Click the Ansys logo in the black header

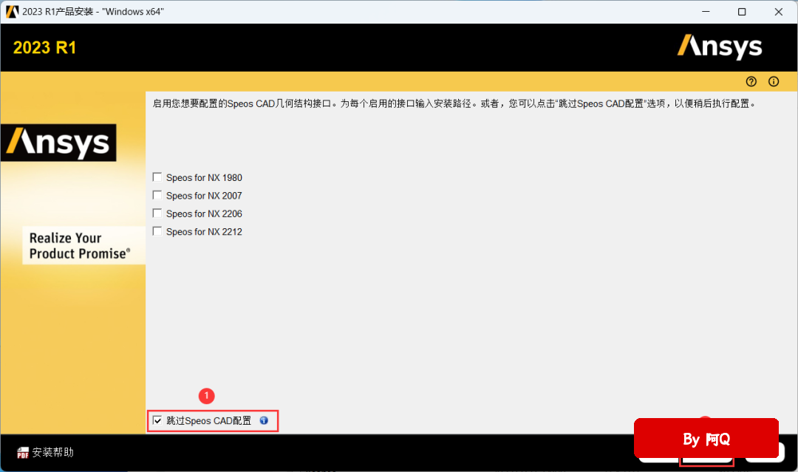(x=719, y=47)
